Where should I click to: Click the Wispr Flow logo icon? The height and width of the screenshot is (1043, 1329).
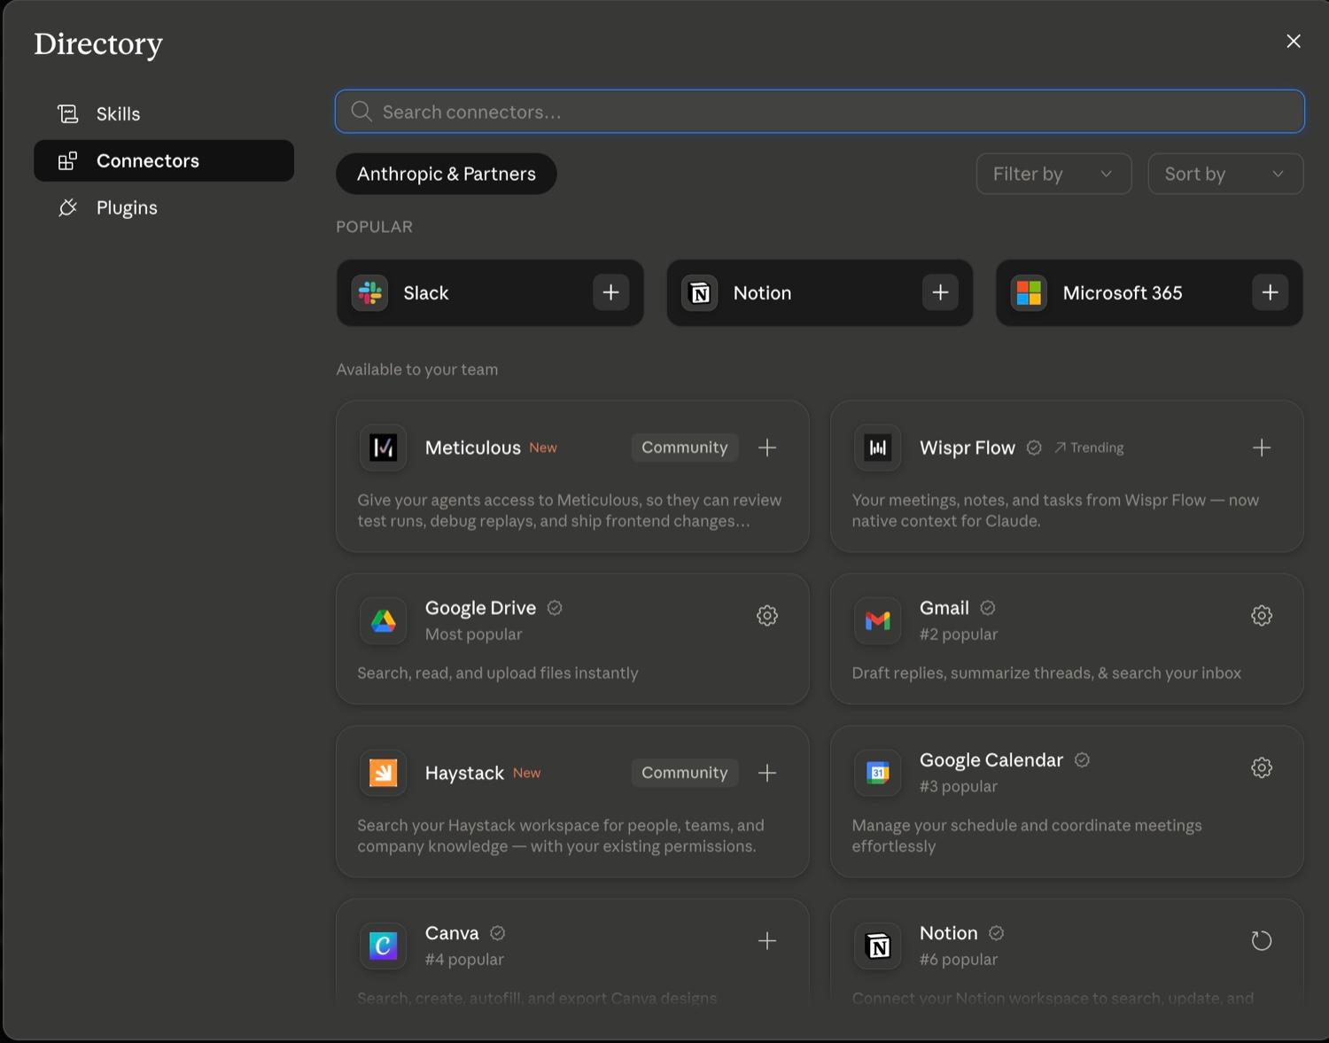click(x=877, y=448)
